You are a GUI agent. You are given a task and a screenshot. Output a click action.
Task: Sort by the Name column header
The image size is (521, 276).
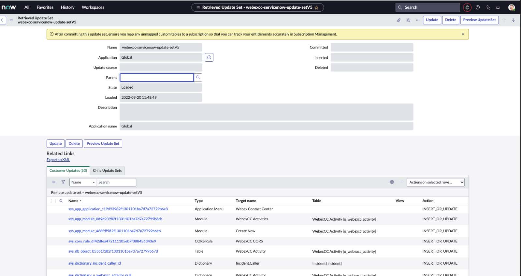click(73, 201)
